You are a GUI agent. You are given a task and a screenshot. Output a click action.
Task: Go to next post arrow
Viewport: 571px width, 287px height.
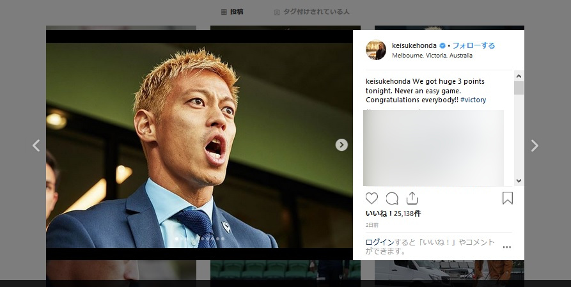[x=534, y=146]
